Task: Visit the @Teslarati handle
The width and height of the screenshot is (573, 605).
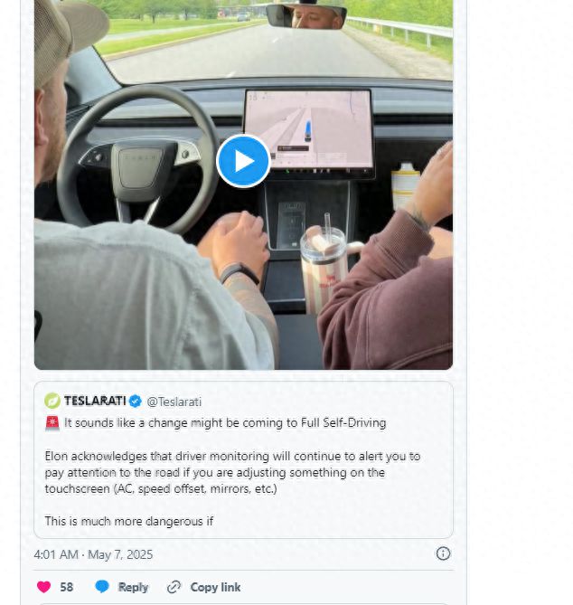Action: (x=174, y=402)
